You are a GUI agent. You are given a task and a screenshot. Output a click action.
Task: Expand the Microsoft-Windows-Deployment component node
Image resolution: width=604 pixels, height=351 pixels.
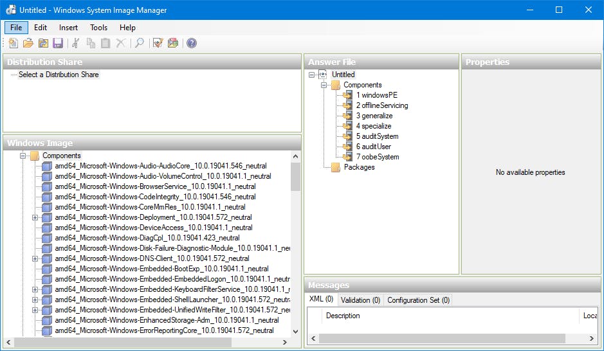coord(35,217)
